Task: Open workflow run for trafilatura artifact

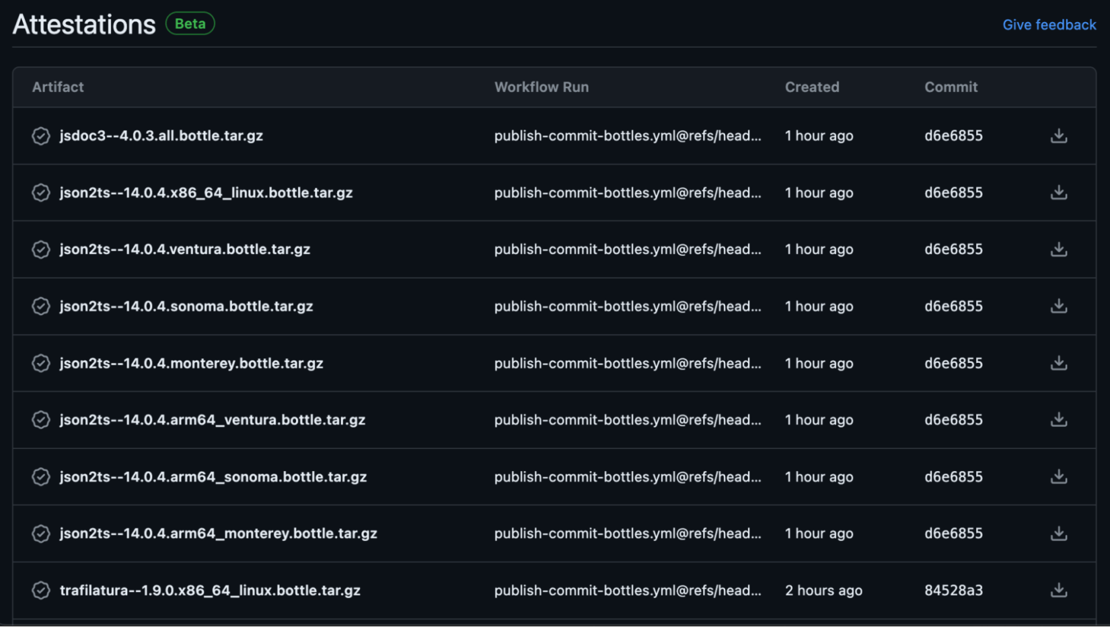Action: click(628, 590)
